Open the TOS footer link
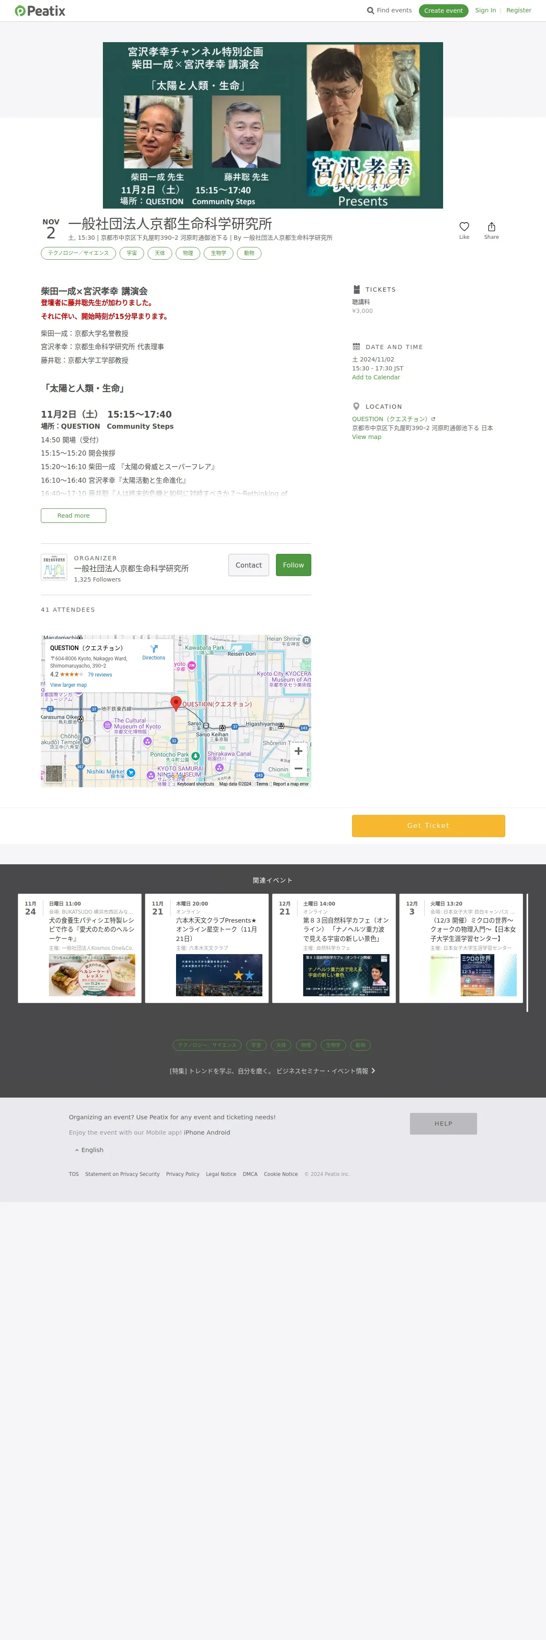546x1640 pixels. (x=74, y=1174)
